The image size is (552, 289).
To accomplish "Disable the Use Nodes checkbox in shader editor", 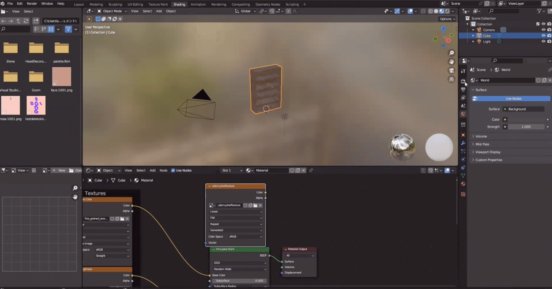I will point(173,170).
